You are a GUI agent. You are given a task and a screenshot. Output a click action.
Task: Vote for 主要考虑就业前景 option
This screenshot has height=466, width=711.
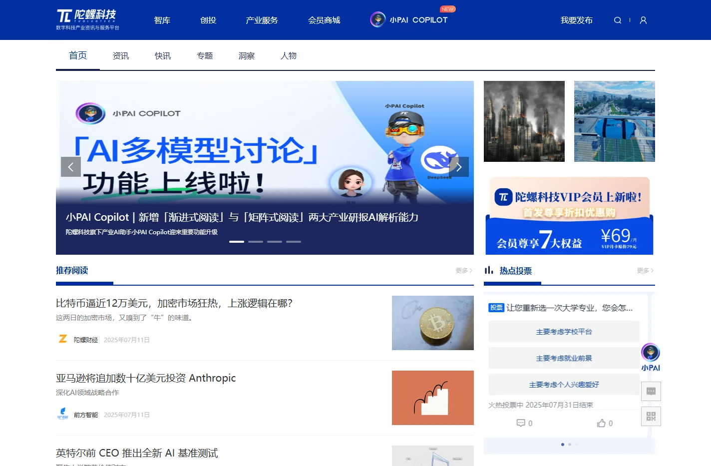[x=564, y=358]
